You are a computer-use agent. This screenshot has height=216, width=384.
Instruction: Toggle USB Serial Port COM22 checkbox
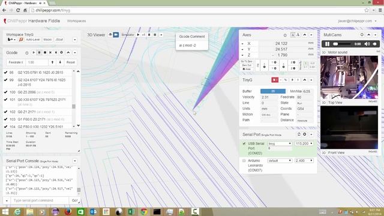[244, 143]
